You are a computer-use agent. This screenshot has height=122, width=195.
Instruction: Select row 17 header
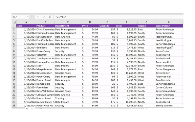click(14, 84)
